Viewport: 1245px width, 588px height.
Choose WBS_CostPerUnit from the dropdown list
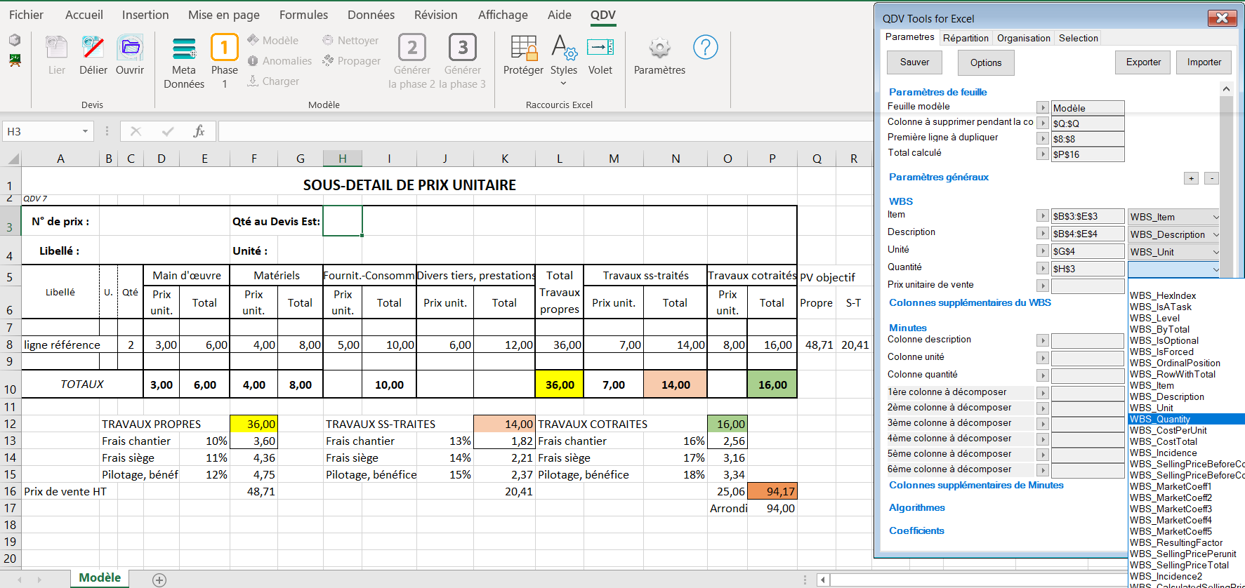(x=1168, y=430)
